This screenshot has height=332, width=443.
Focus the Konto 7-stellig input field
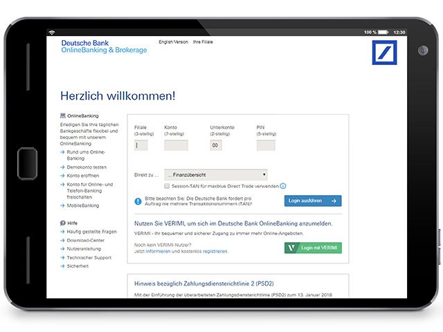pyautogui.click(x=176, y=145)
